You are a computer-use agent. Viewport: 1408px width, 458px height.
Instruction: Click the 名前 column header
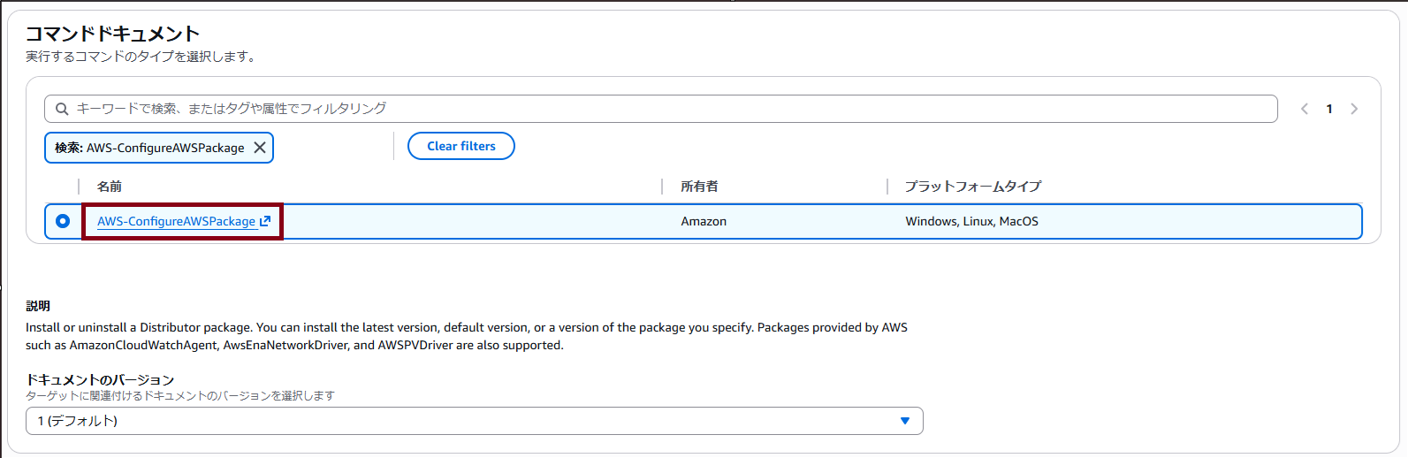click(x=110, y=187)
